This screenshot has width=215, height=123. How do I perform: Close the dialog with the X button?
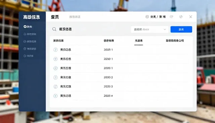[x=190, y=17]
